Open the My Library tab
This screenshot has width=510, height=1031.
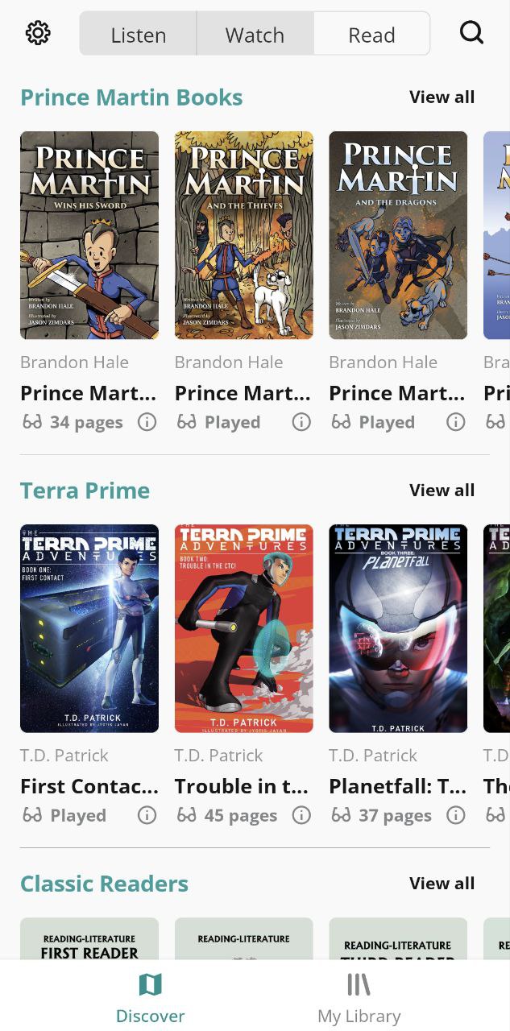359,997
